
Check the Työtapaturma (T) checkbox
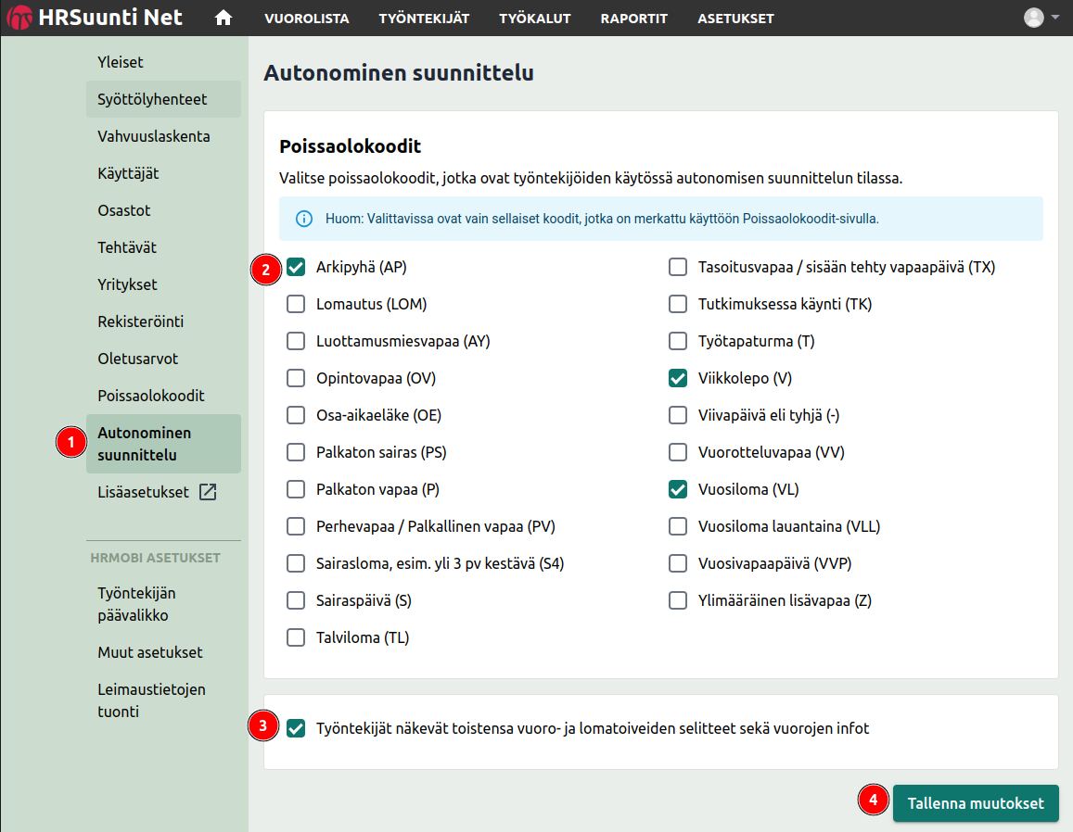[x=678, y=341]
